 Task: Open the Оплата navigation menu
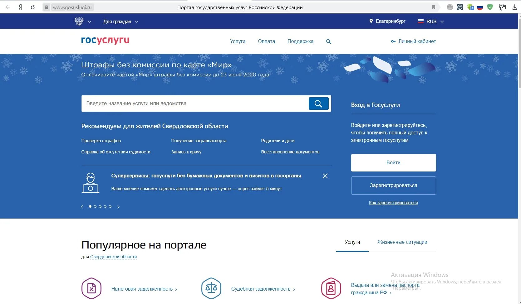point(266,41)
